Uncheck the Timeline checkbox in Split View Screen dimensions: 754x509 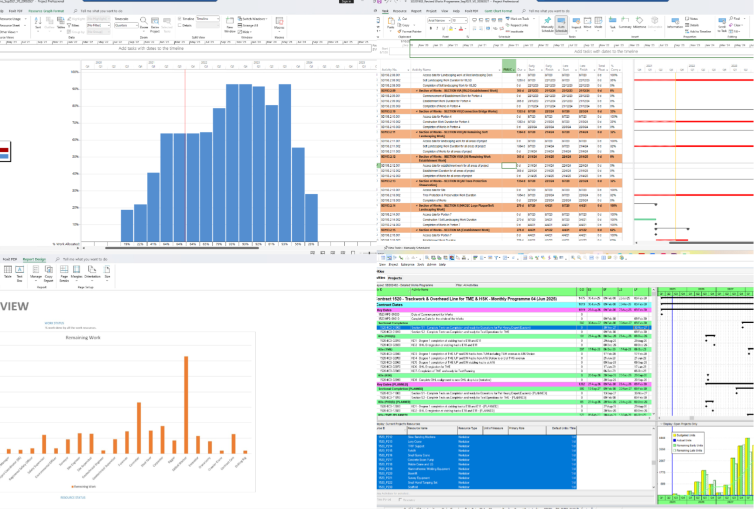[x=180, y=19]
